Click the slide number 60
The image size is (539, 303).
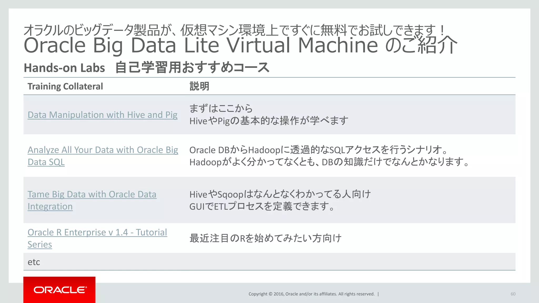coord(513,294)
